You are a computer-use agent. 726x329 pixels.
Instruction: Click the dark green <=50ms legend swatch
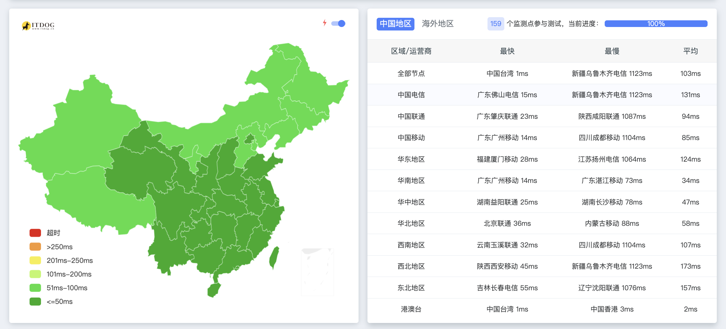coord(35,301)
